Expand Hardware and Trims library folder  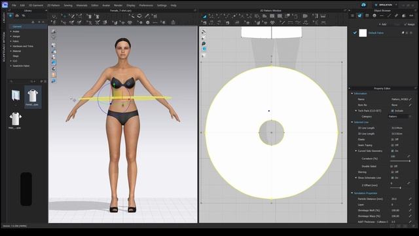point(11,47)
